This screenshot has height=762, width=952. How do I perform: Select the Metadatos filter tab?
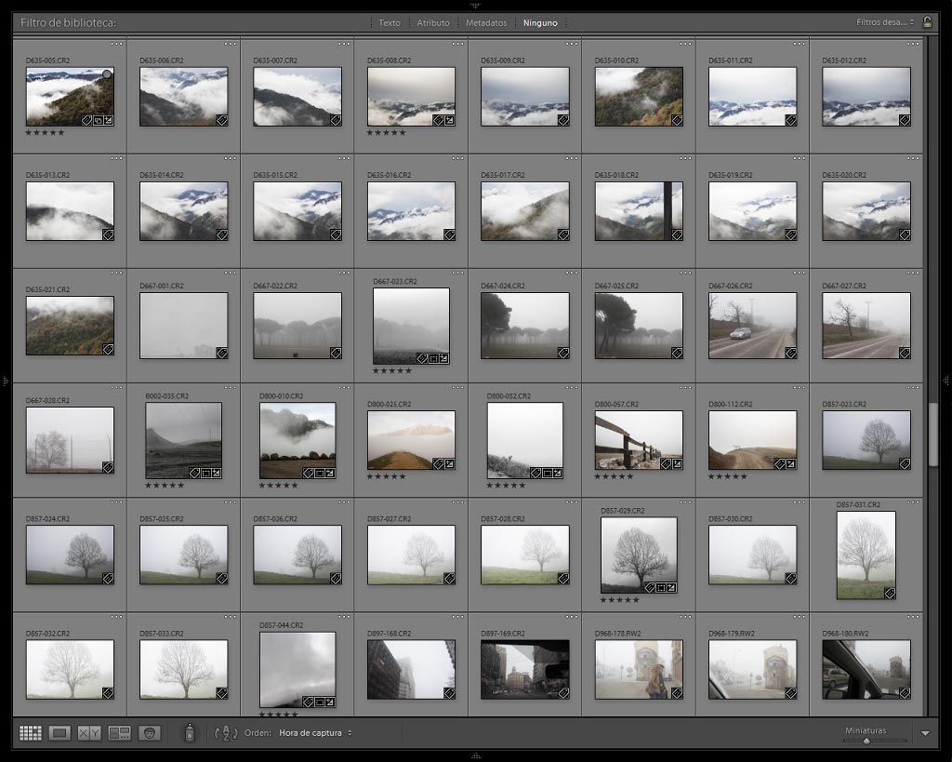coord(486,22)
